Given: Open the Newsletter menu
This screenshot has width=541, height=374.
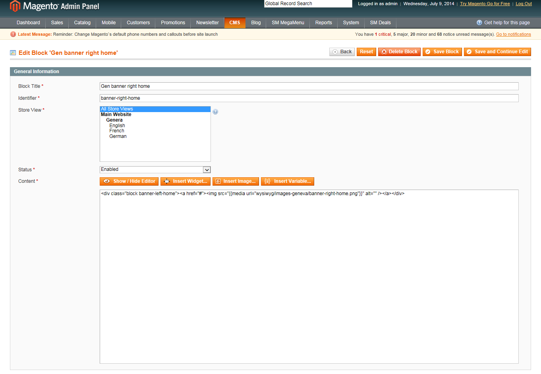Looking at the screenshot, I should 207,23.
